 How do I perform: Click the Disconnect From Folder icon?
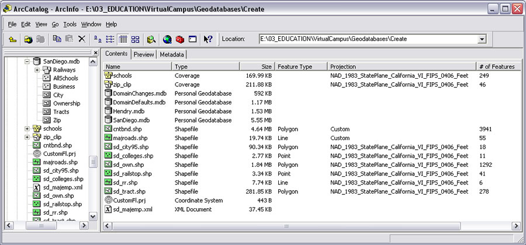(40, 39)
